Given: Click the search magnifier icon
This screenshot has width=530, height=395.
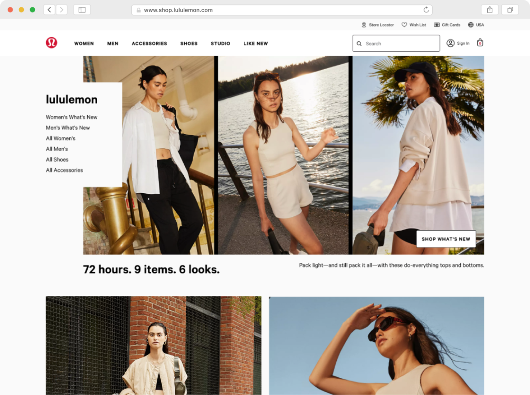Looking at the screenshot, I should point(359,43).
